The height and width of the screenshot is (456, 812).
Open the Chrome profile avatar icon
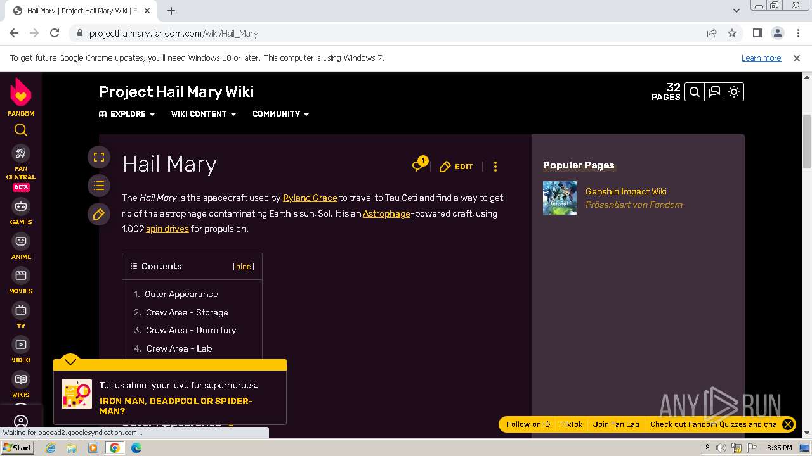778,34
